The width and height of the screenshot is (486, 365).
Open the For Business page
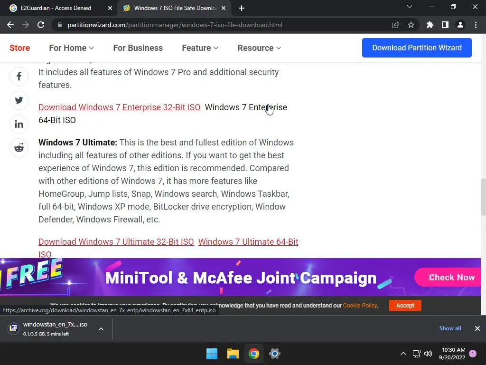click(138, 48)
